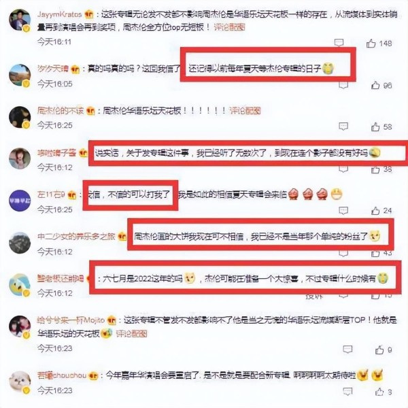Screen dimensions: 408x408
Task: Reply to JayymKratos's comment
Action: point(339,42)
